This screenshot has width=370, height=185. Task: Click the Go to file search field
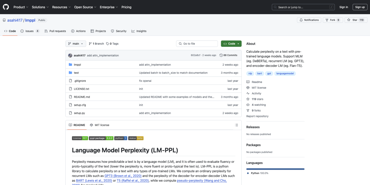tap(197, 43)
